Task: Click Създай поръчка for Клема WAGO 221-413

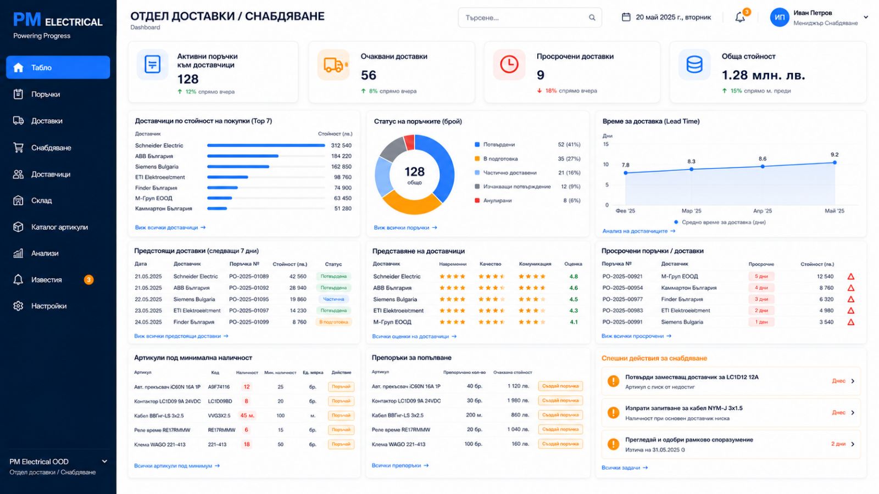Action: coord(560,444)
